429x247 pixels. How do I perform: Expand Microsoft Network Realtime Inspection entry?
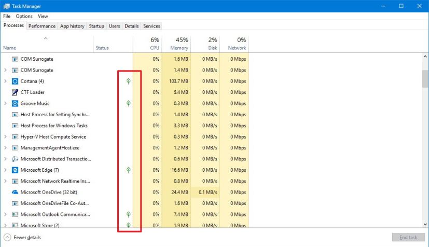[5, 181]
